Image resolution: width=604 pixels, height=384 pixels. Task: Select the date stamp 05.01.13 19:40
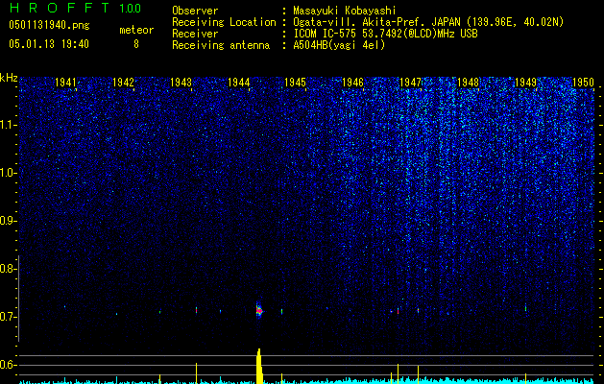click(49, 44)
